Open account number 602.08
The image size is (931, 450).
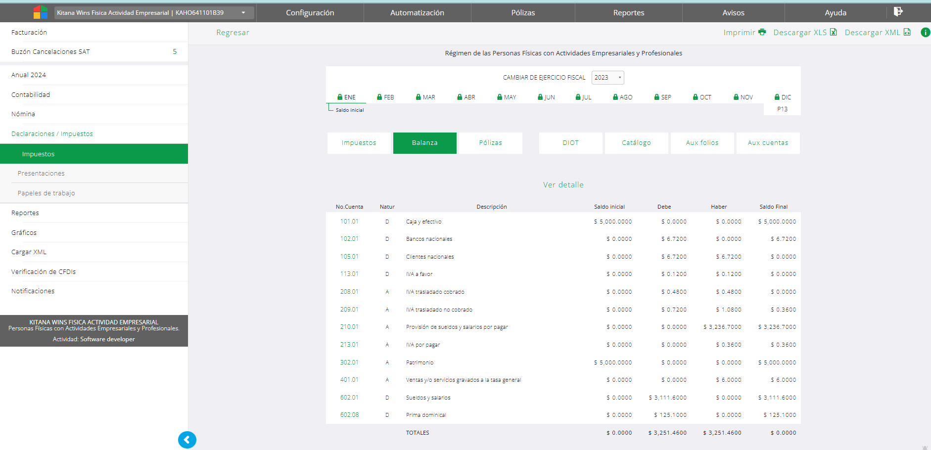pos(349,415)
